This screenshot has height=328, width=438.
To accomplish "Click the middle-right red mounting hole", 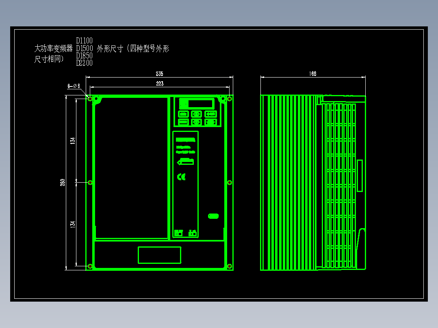I will pyautogui.click(x=229, y=183).
